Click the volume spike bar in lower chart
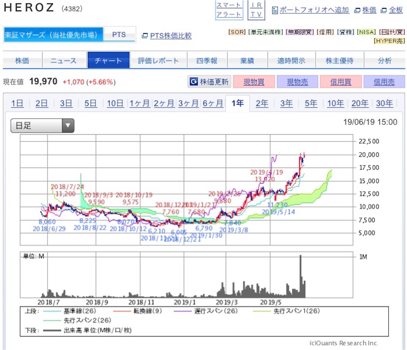Screen dimensions: 407x350 300,276
